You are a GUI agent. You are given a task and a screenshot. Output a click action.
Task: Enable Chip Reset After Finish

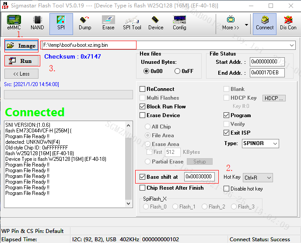click(142, 188)
